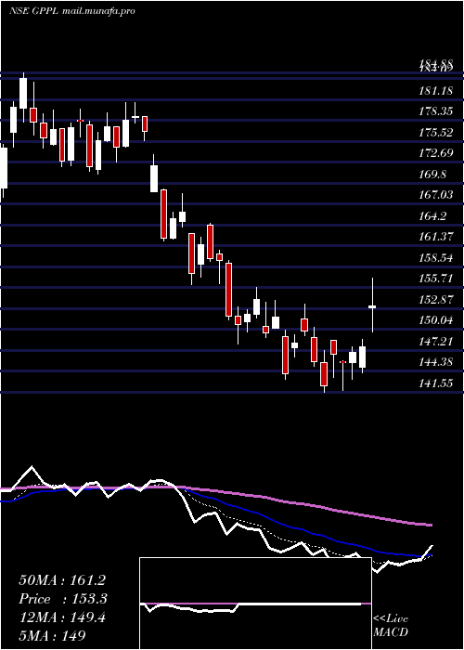Click the tallest white candle near 184
The width and height of the screenshot is (464, 650).
click(x=23, y=93)
